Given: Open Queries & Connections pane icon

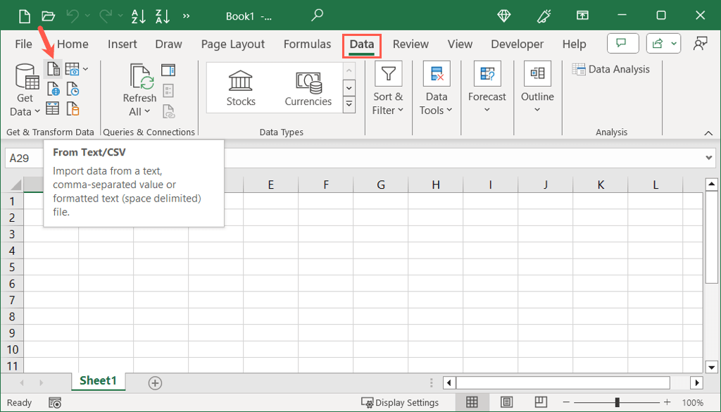Looking at the screenshot, I should coord(168,70).
